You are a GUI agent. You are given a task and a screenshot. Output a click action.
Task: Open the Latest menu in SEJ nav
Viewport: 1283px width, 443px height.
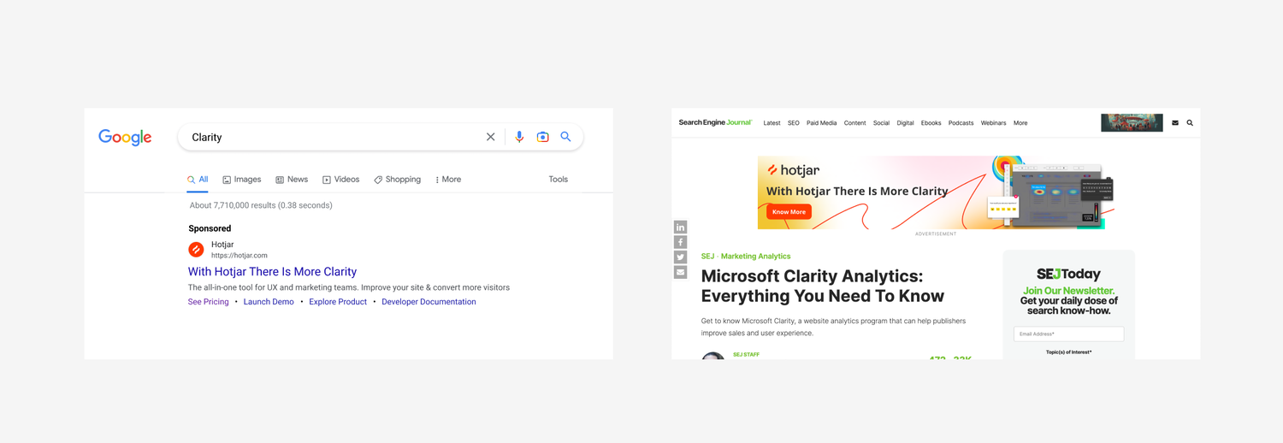click(x=772, y=123)
